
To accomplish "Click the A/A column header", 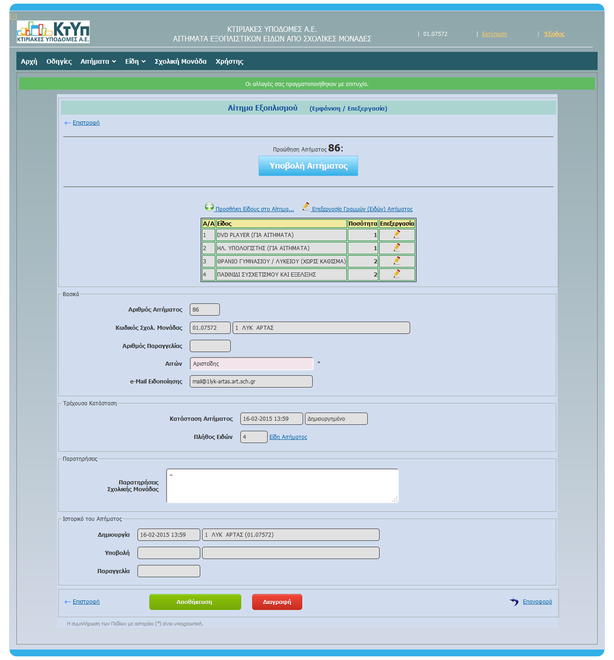I will (x=208, y=224).
